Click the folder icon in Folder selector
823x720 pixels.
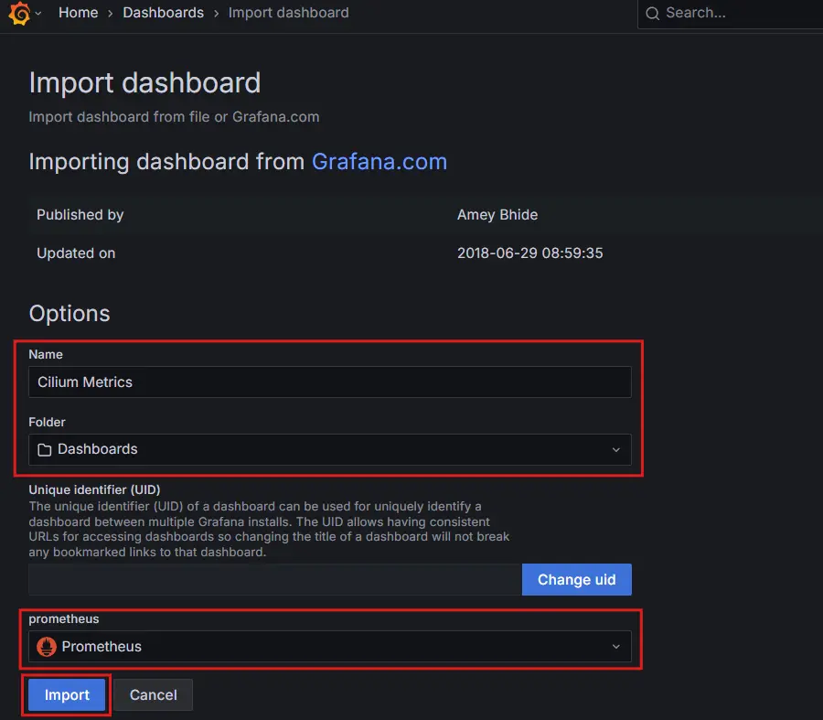[x=45, y=450]
